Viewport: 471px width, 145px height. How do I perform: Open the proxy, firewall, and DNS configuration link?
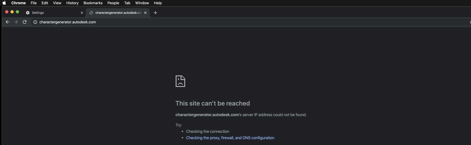230,138
